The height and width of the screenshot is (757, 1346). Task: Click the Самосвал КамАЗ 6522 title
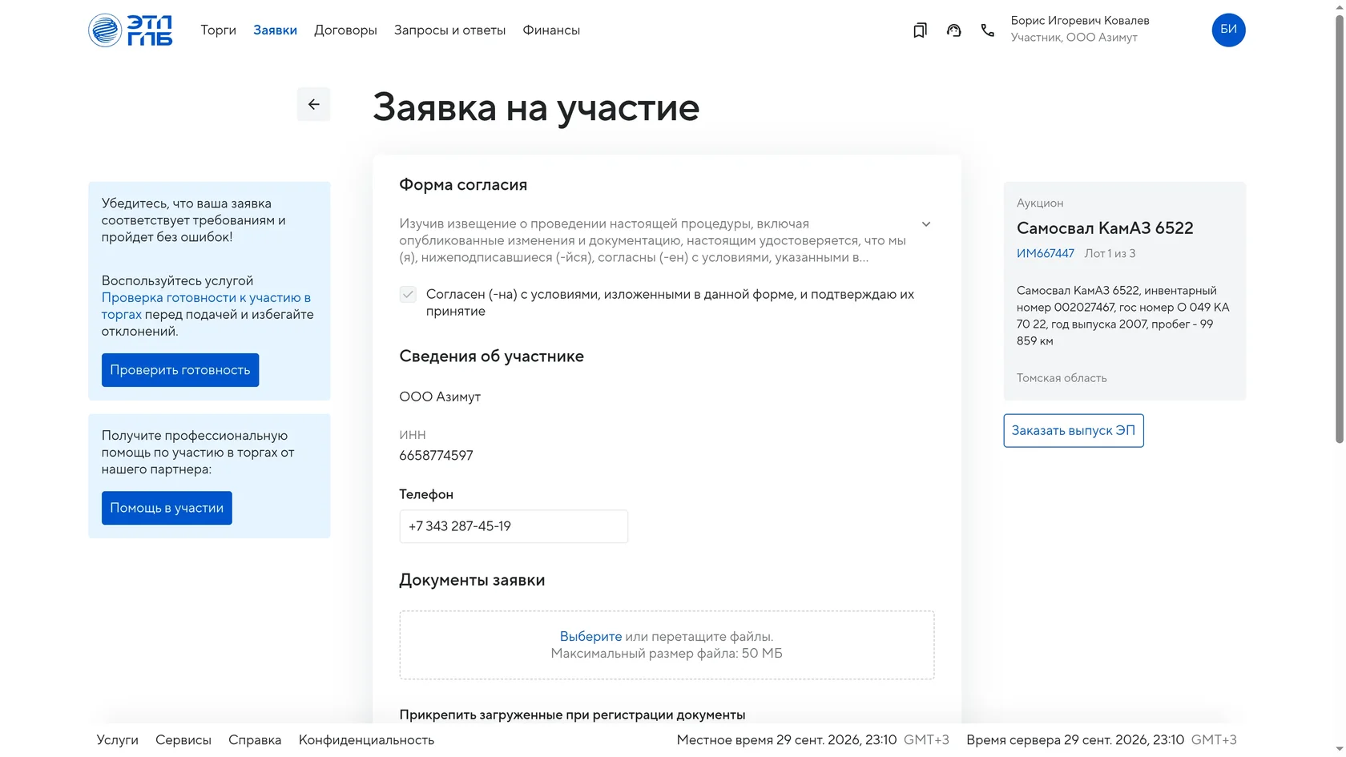pyautogui.click(x=1105, y=228)
